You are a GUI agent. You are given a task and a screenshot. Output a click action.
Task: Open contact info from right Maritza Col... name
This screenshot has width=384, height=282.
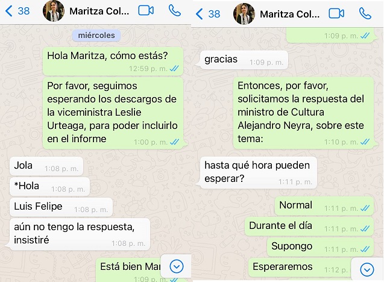click(x=290, y=14)
